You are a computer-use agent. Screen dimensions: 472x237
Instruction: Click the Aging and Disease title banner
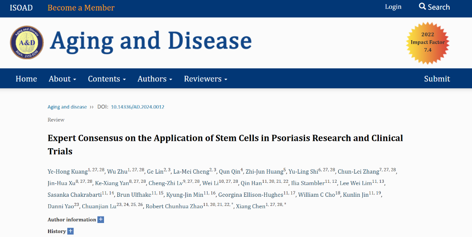[x=151, y=41]
